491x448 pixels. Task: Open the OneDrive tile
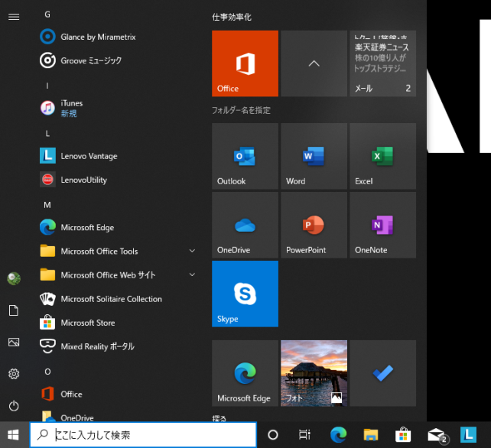coord(245,225)
